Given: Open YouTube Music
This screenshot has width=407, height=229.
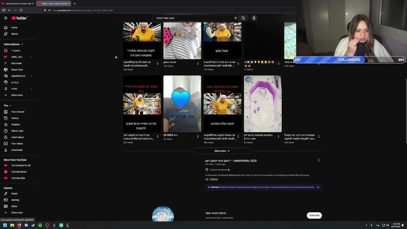Looking at the screenshot, I should coord(18,172).
